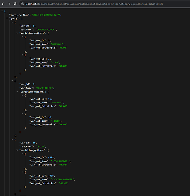Image resolution: width=190 pixels, height=196 pixels.
Task: Click the browser forward arrow
Action: coord(9,4)
